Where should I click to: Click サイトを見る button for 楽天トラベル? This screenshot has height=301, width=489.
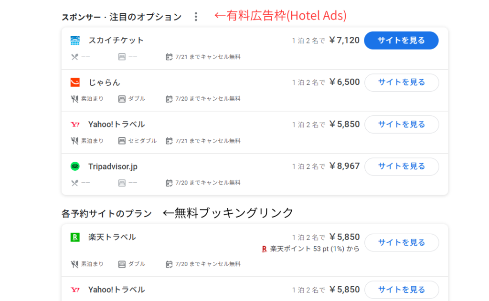[402, 242]
